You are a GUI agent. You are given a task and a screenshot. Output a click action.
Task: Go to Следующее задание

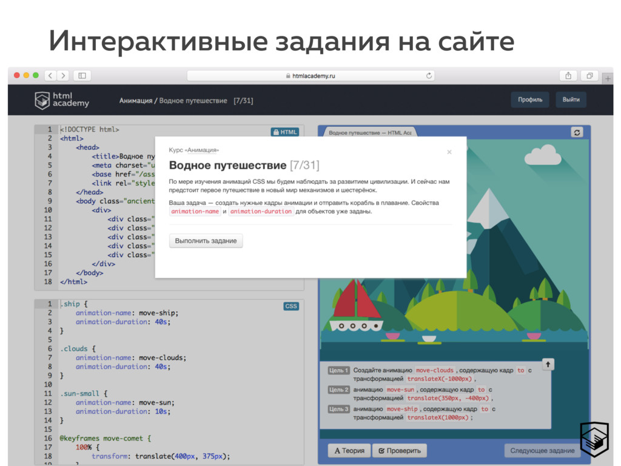(542, 451)
